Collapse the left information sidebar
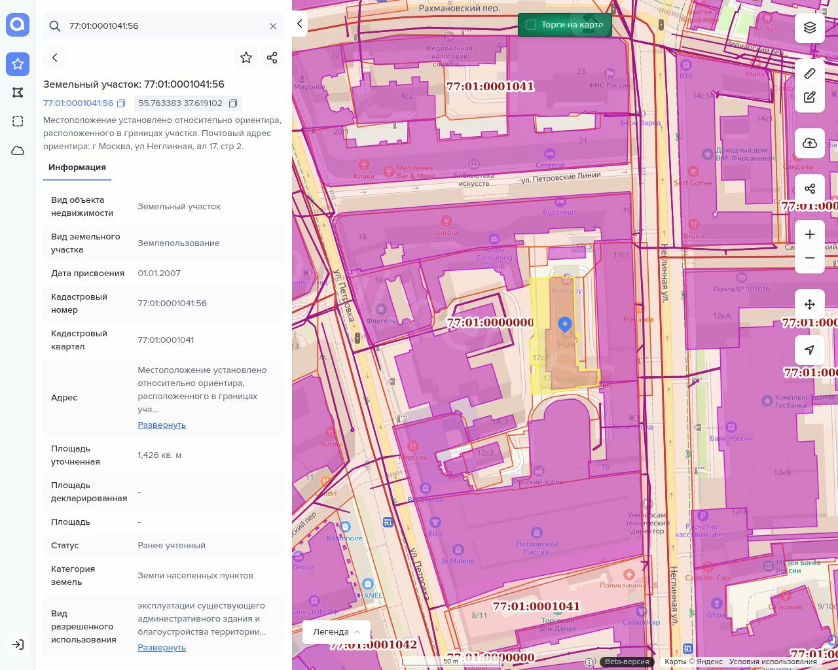 pos(300,24)
